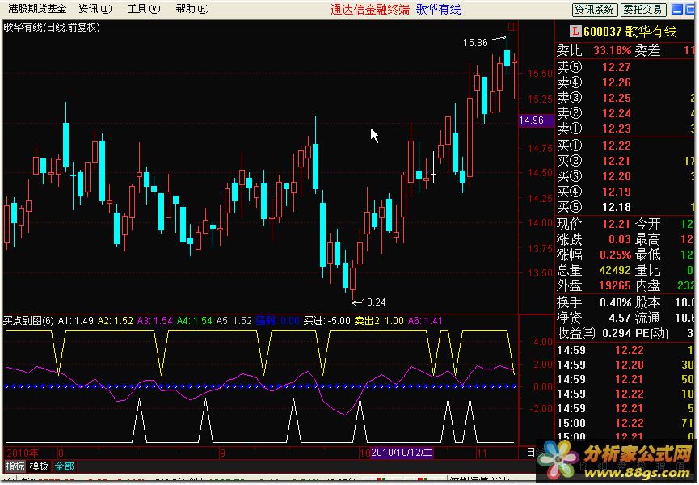Click the yellow A2: 1.52 indicator value
The width and height of the screenshot is (699, 485).
click(116, 321)
